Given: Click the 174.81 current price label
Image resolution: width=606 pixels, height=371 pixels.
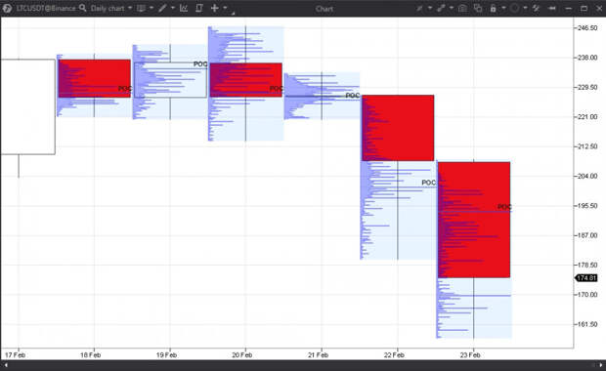Looking at the screenshot, I should tap(586, 278).
